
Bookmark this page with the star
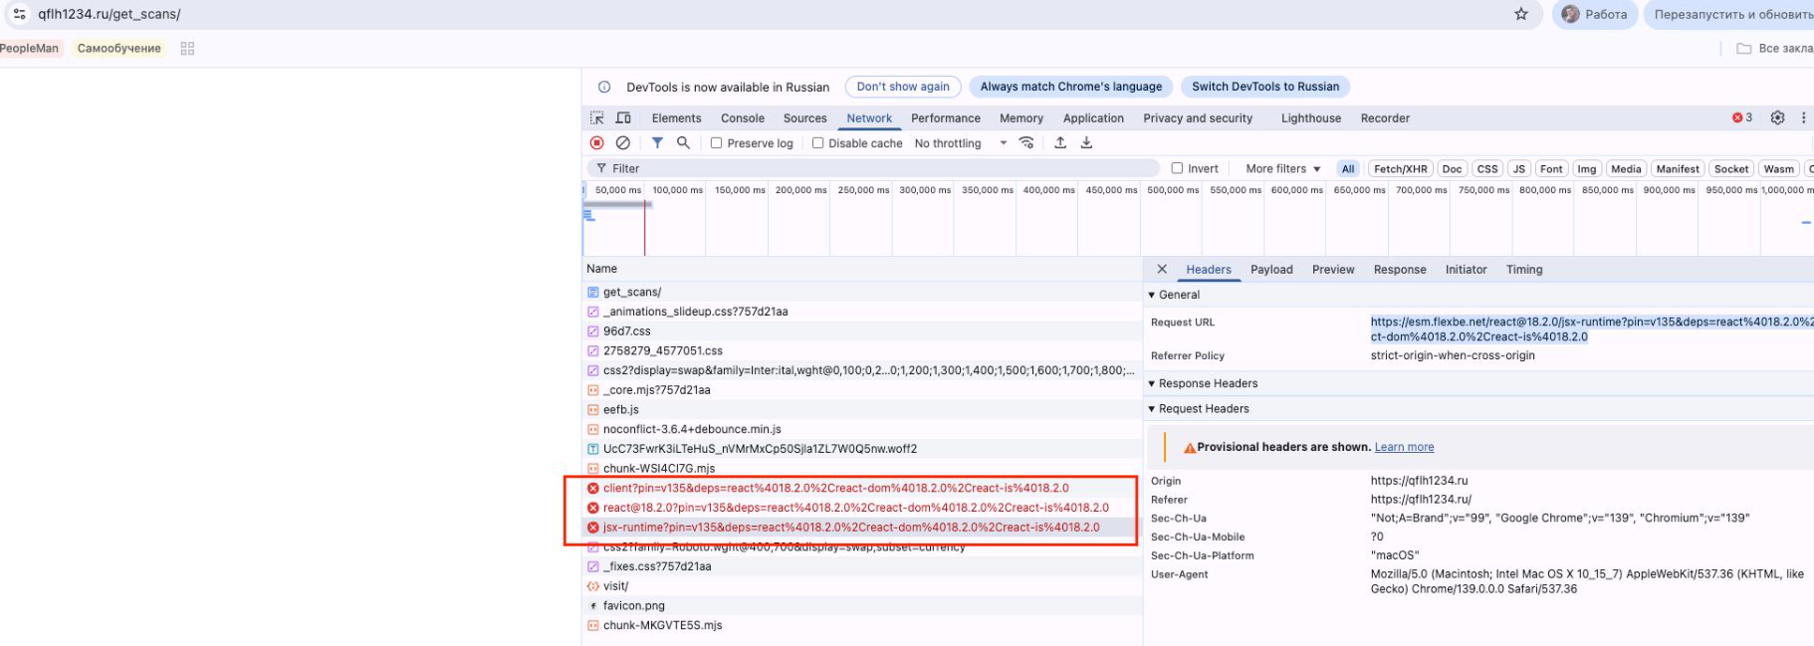(1520, 14)
